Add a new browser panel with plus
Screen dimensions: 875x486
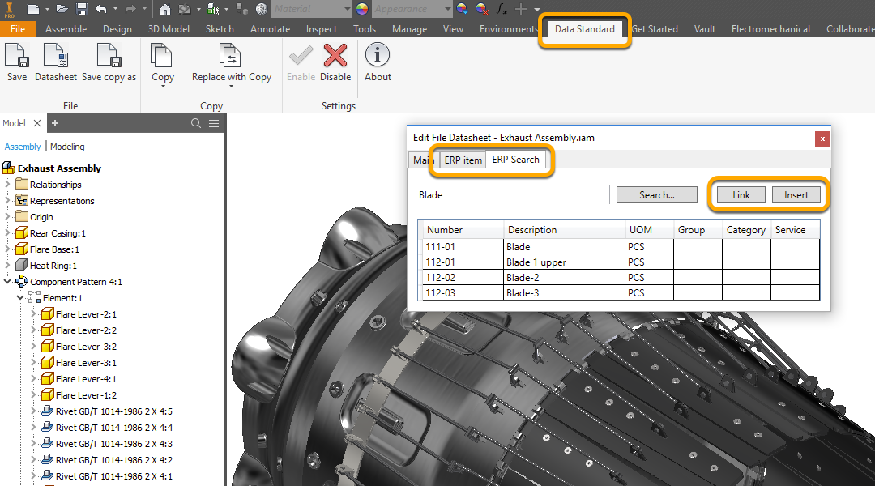(55, 123)
